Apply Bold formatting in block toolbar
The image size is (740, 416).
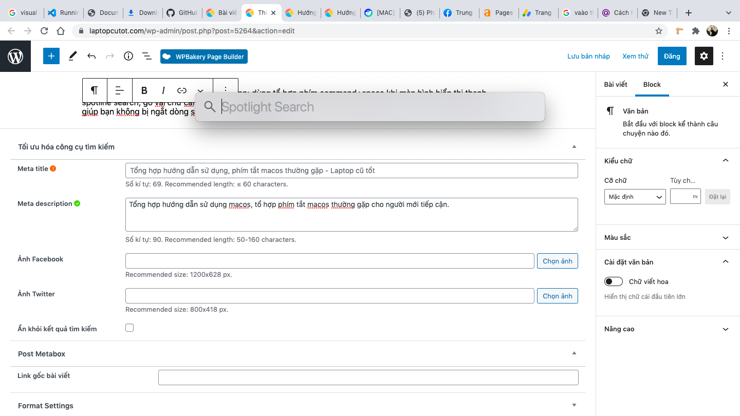(144, 90)
